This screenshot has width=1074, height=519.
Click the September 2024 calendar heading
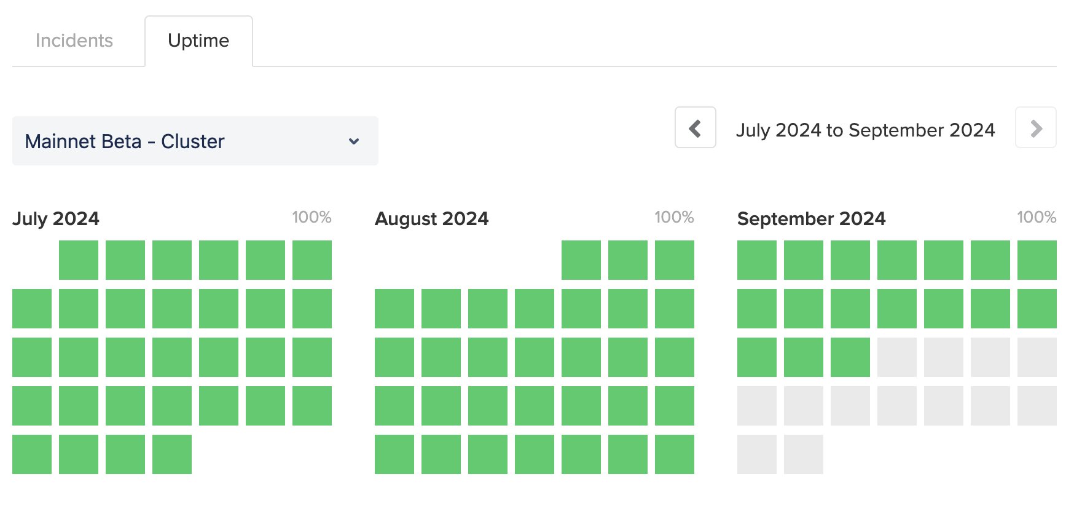[812, 219]
